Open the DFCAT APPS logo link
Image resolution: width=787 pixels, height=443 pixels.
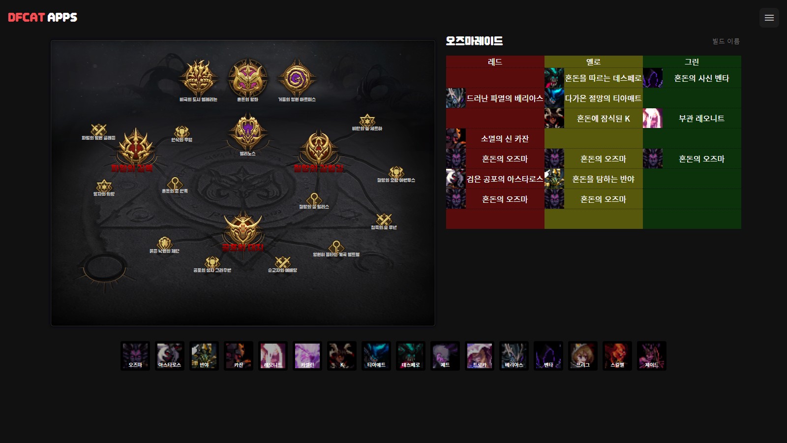coord(43,18)
